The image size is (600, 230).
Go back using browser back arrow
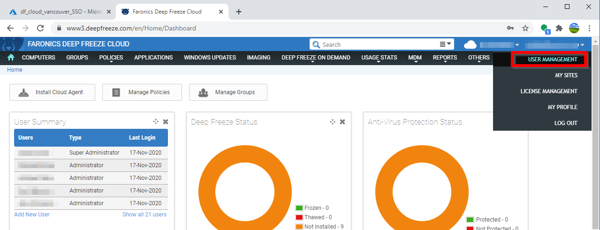click(x=10, y=28)
